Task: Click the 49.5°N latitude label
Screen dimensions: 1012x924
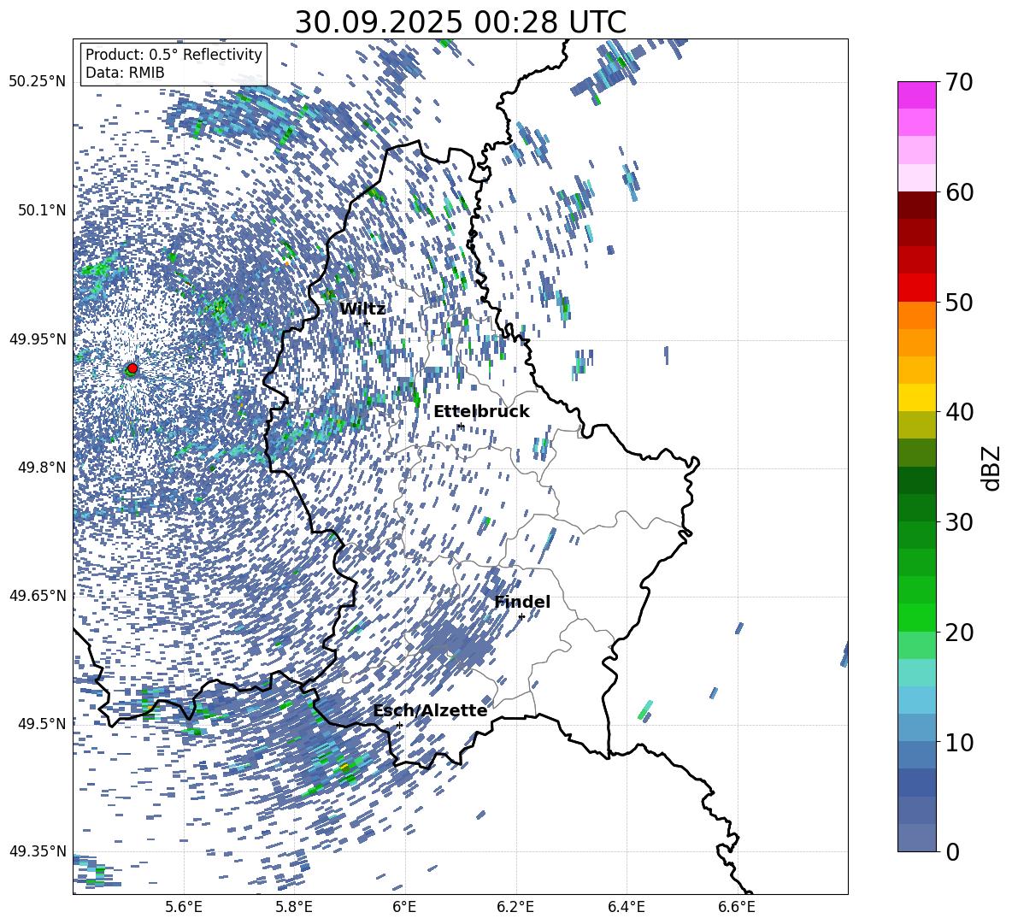Action: click(42, 723)
